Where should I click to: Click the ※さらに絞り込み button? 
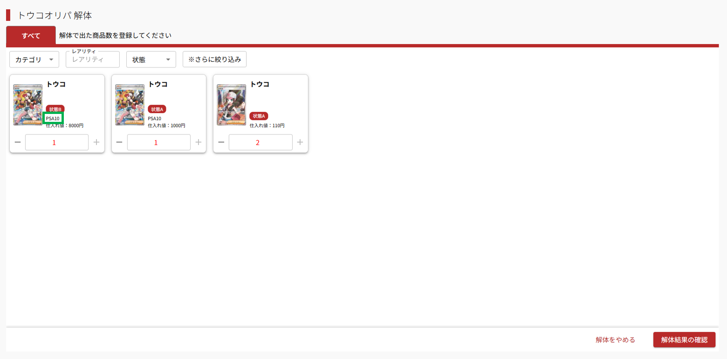214,60
